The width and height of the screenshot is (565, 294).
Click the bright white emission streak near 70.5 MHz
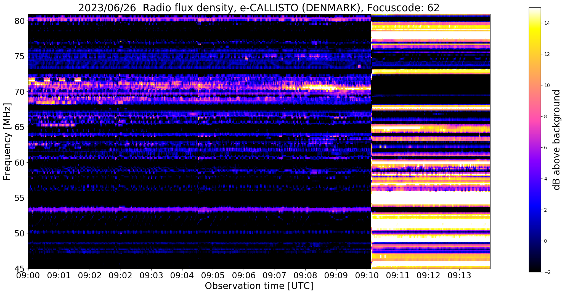click(x=328, y=88)
